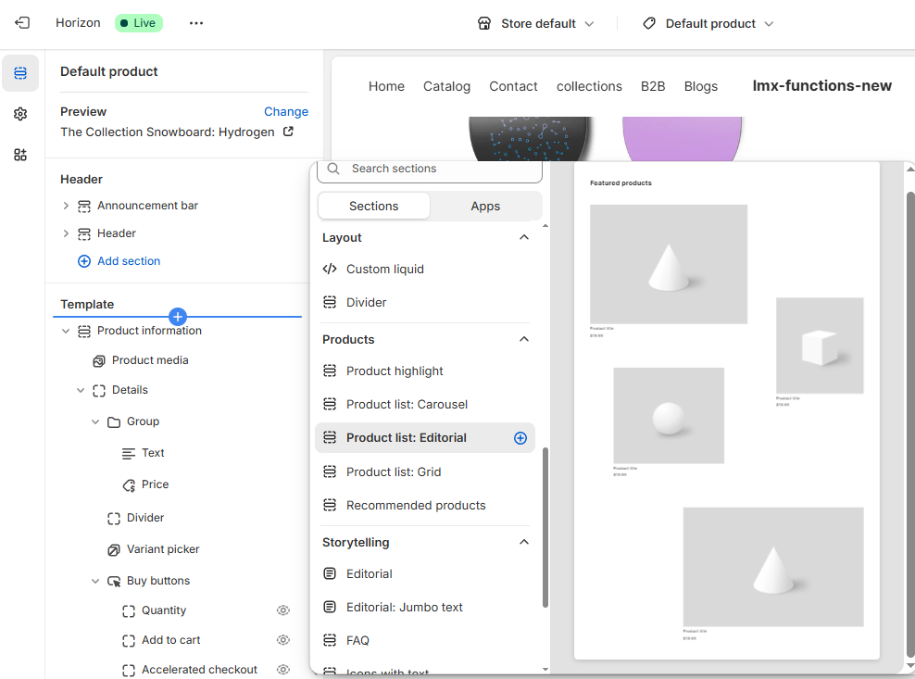Open the Store default dropdown

coord(535,23)
